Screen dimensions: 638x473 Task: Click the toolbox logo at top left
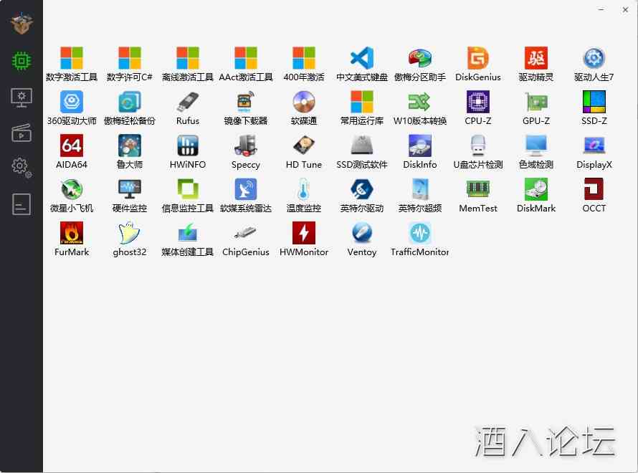[22, 24]
